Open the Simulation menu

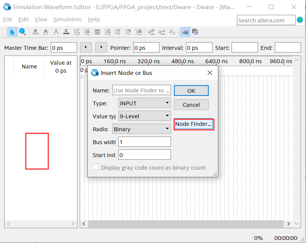coord(67,19)
